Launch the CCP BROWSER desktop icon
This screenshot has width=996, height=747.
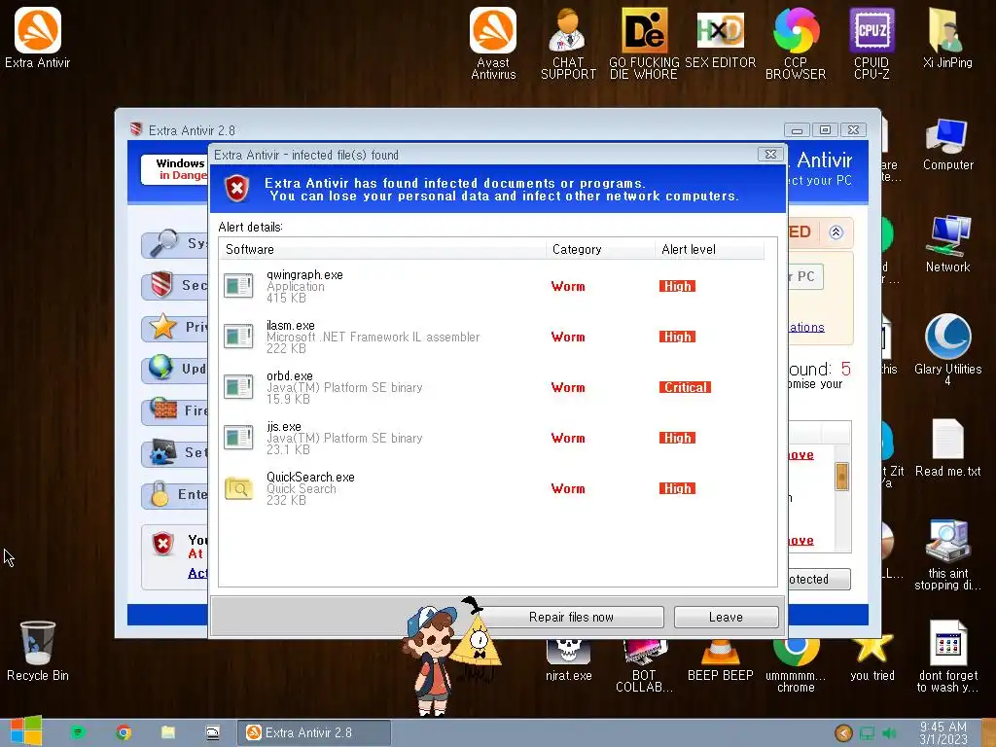click(796, 43)
